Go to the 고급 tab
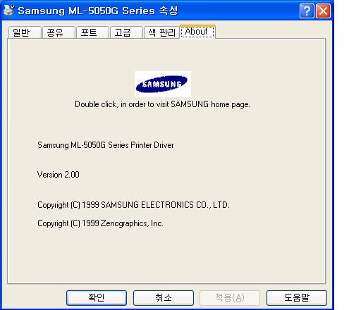 (126, 32)
